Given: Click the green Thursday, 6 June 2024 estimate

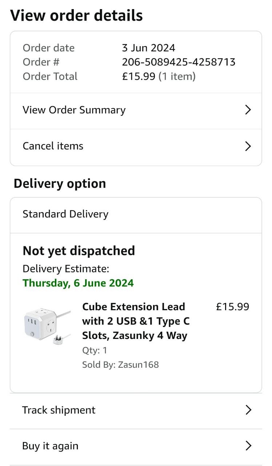Looking at the screenshot, I should pos(78,283).
